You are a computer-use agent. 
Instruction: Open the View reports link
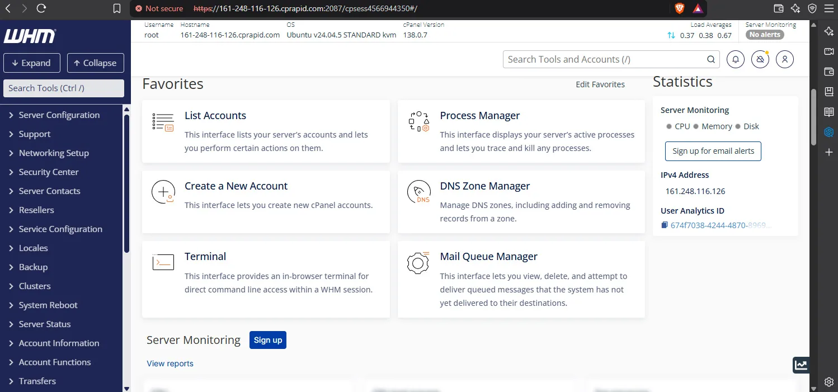[170, 363]
